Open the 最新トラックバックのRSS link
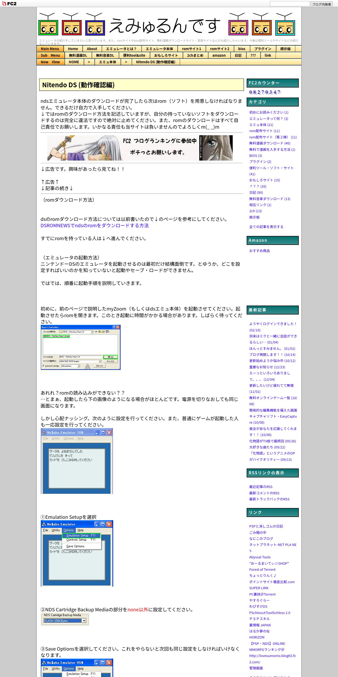 269,499
